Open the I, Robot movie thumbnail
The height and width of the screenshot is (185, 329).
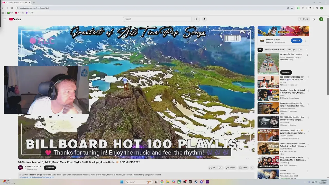[x=268, y=174]
